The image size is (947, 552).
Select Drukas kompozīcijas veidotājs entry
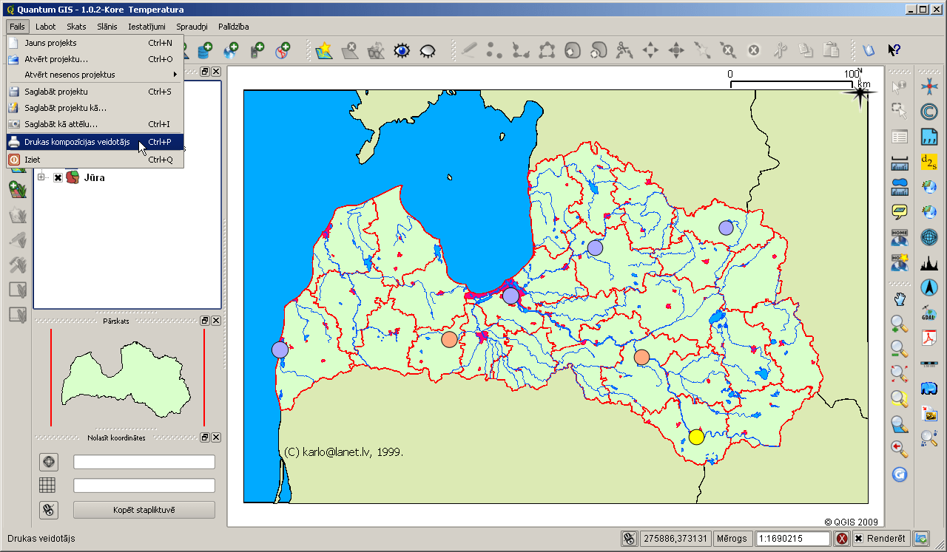tap(95, 142)
